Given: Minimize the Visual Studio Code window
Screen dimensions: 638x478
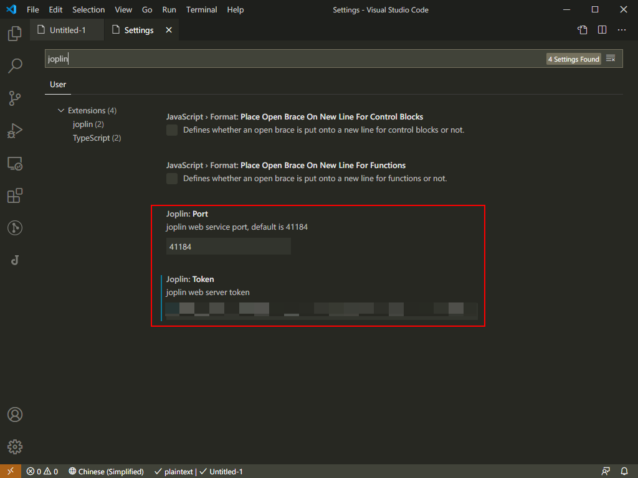Looking at the screenshot, I should tap(566, 9).
